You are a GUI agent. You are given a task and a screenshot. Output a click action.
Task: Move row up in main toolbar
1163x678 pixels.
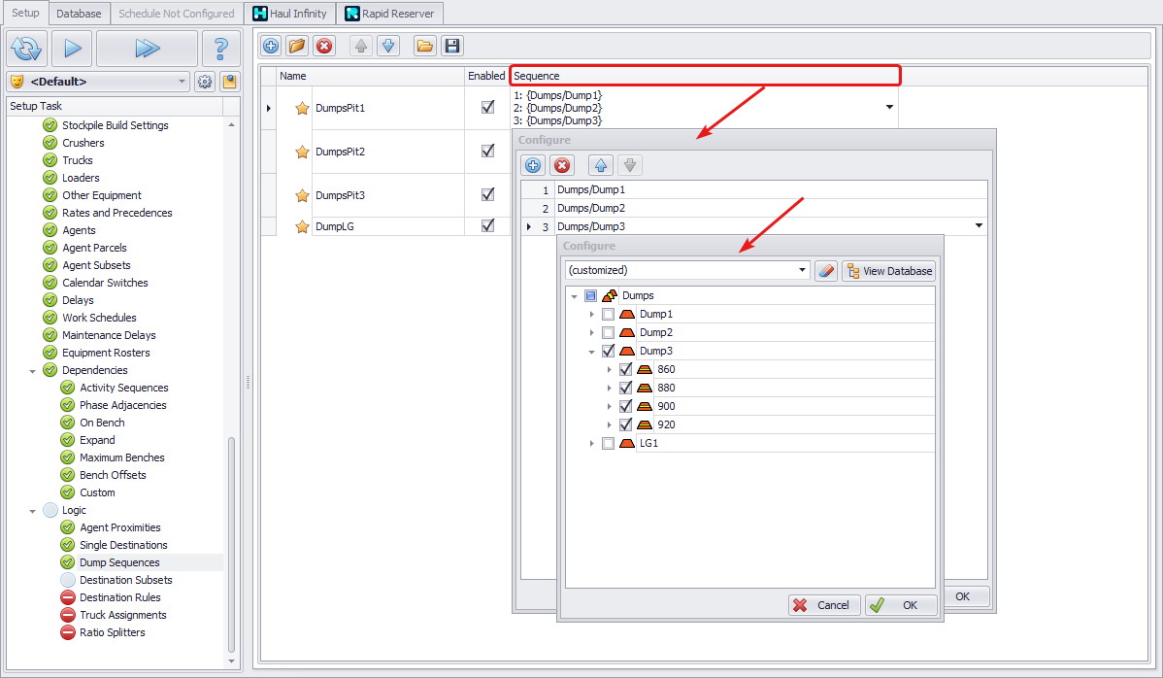(361, 46)
